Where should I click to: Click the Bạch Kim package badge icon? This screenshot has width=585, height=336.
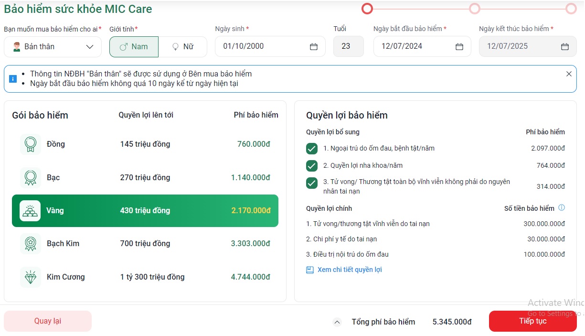[x=30, y=244]
